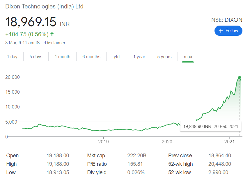This screenshot has height=180, width=250.
Task: Click the NSE: DIXON ticker label
Action: 227,20
